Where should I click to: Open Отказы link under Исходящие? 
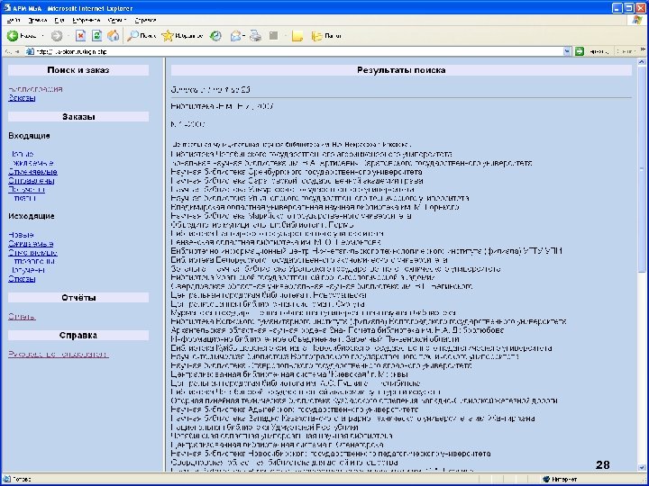coord(22,279)
